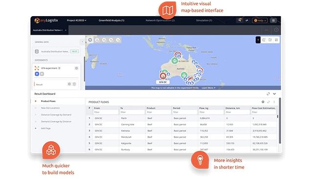313x179 pixels.
Task: Click the From column filter field
Action: click(x=106, y=112)
